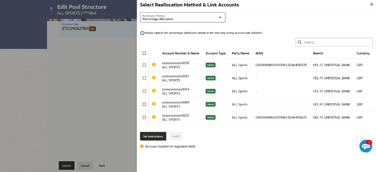This screenshot has height=172, width=376.
Task: Click the Submit button
Action: click(x=66, y=166)
